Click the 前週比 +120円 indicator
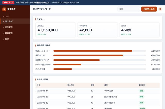 (x=85, y=34)
